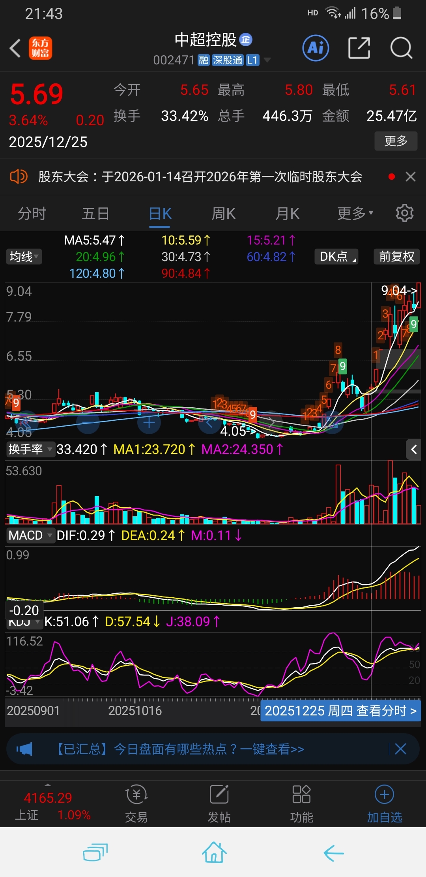Switch to 周K tab
Image resolution: width=426 pixels, height=877 pixels.
pos(223,213)
